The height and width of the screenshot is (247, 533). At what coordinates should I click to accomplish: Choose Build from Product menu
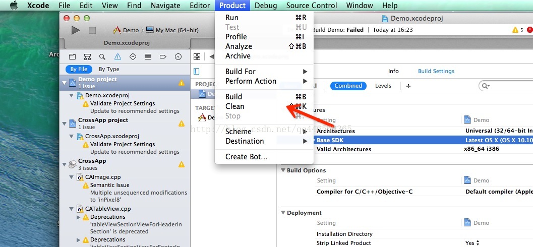(x=264, y=96)
